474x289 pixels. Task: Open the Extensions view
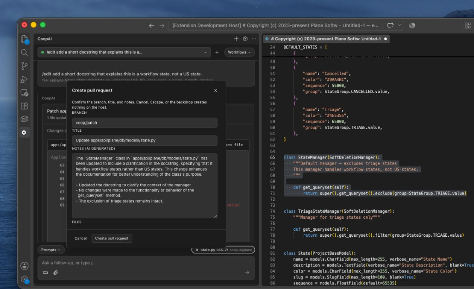(25, 106)
